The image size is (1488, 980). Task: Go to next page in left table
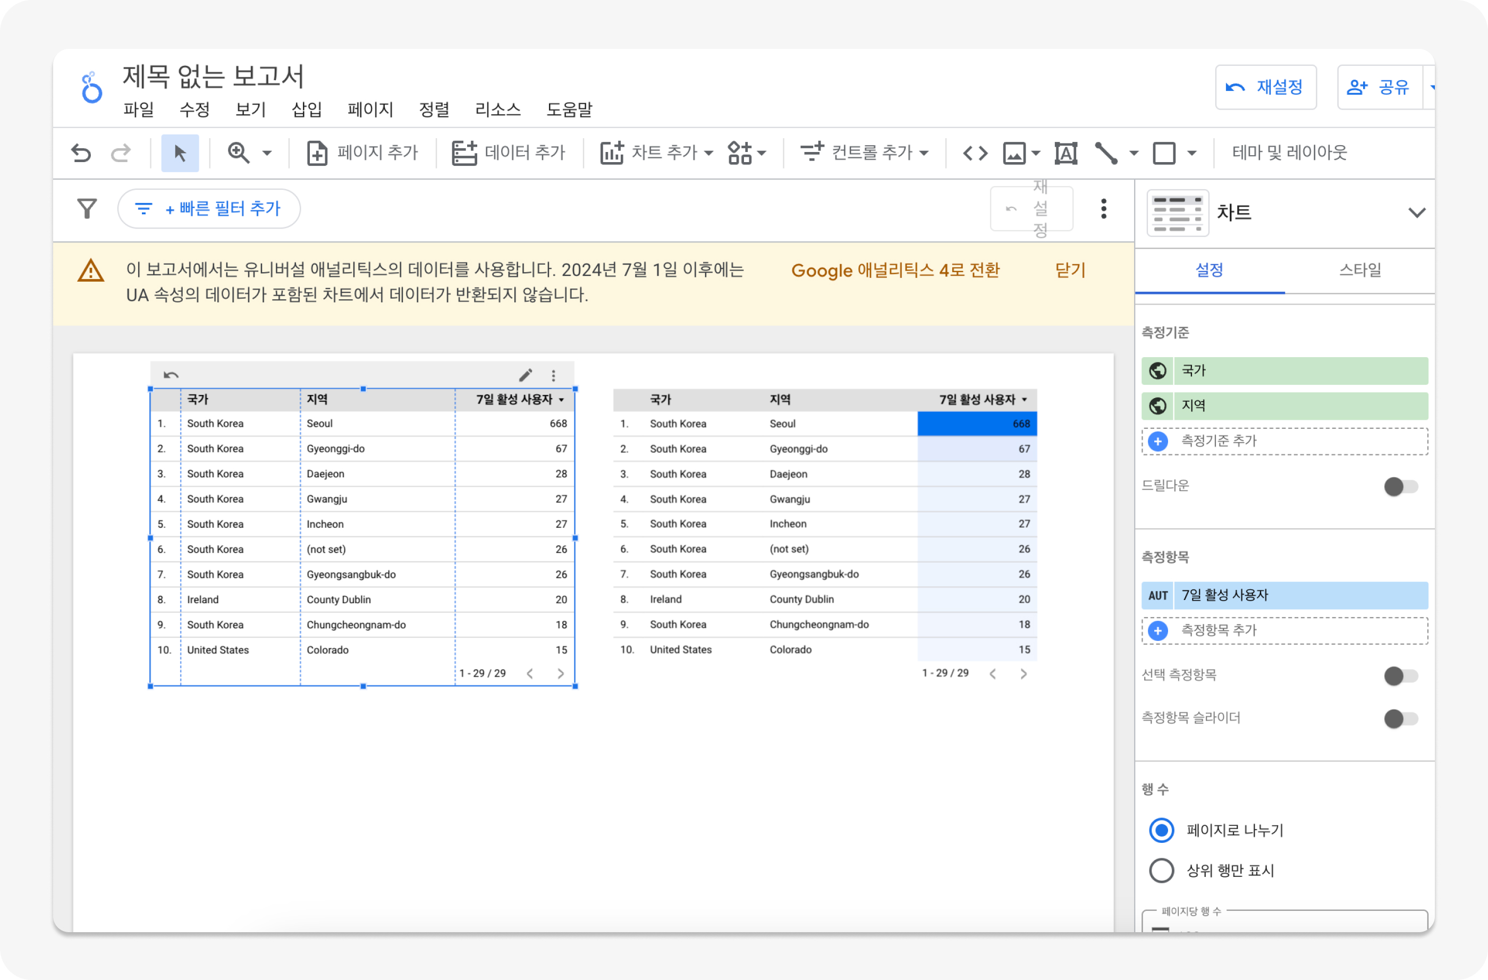pyautogui.click(x=560, y=673)
